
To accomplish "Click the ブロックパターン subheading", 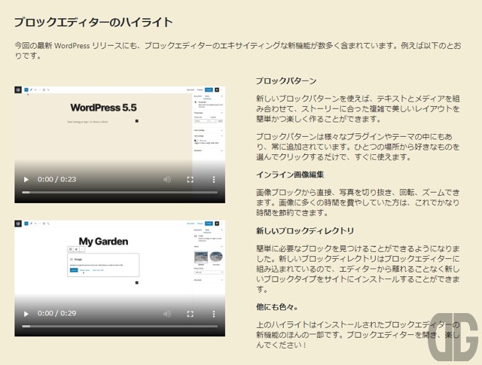I will [286, 81].
